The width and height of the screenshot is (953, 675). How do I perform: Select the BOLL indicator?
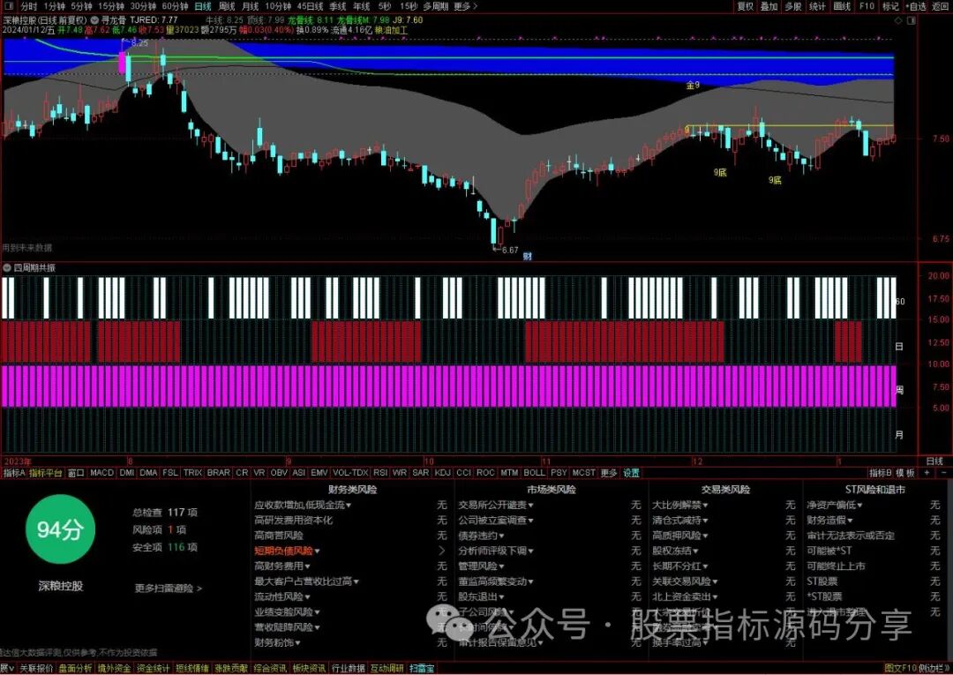(534, 473)
